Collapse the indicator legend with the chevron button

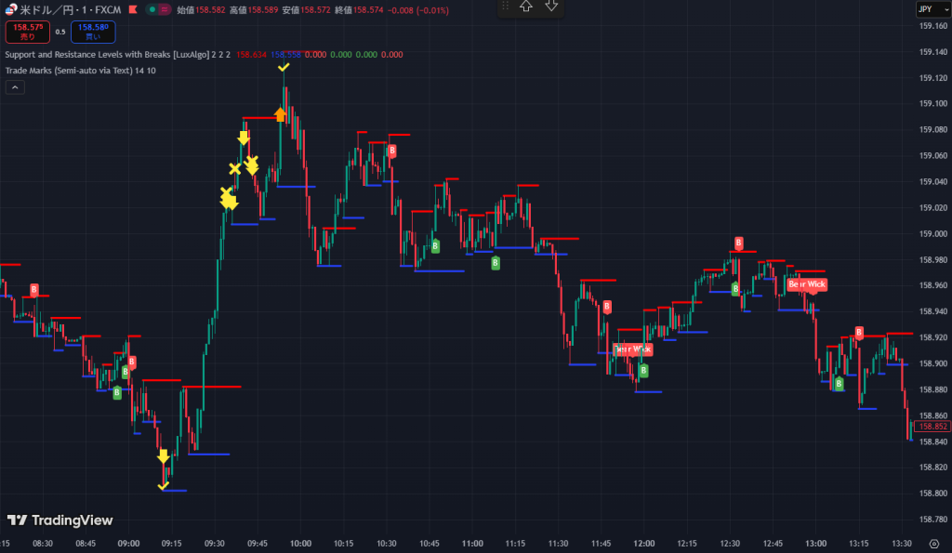[x=16, y=87]
